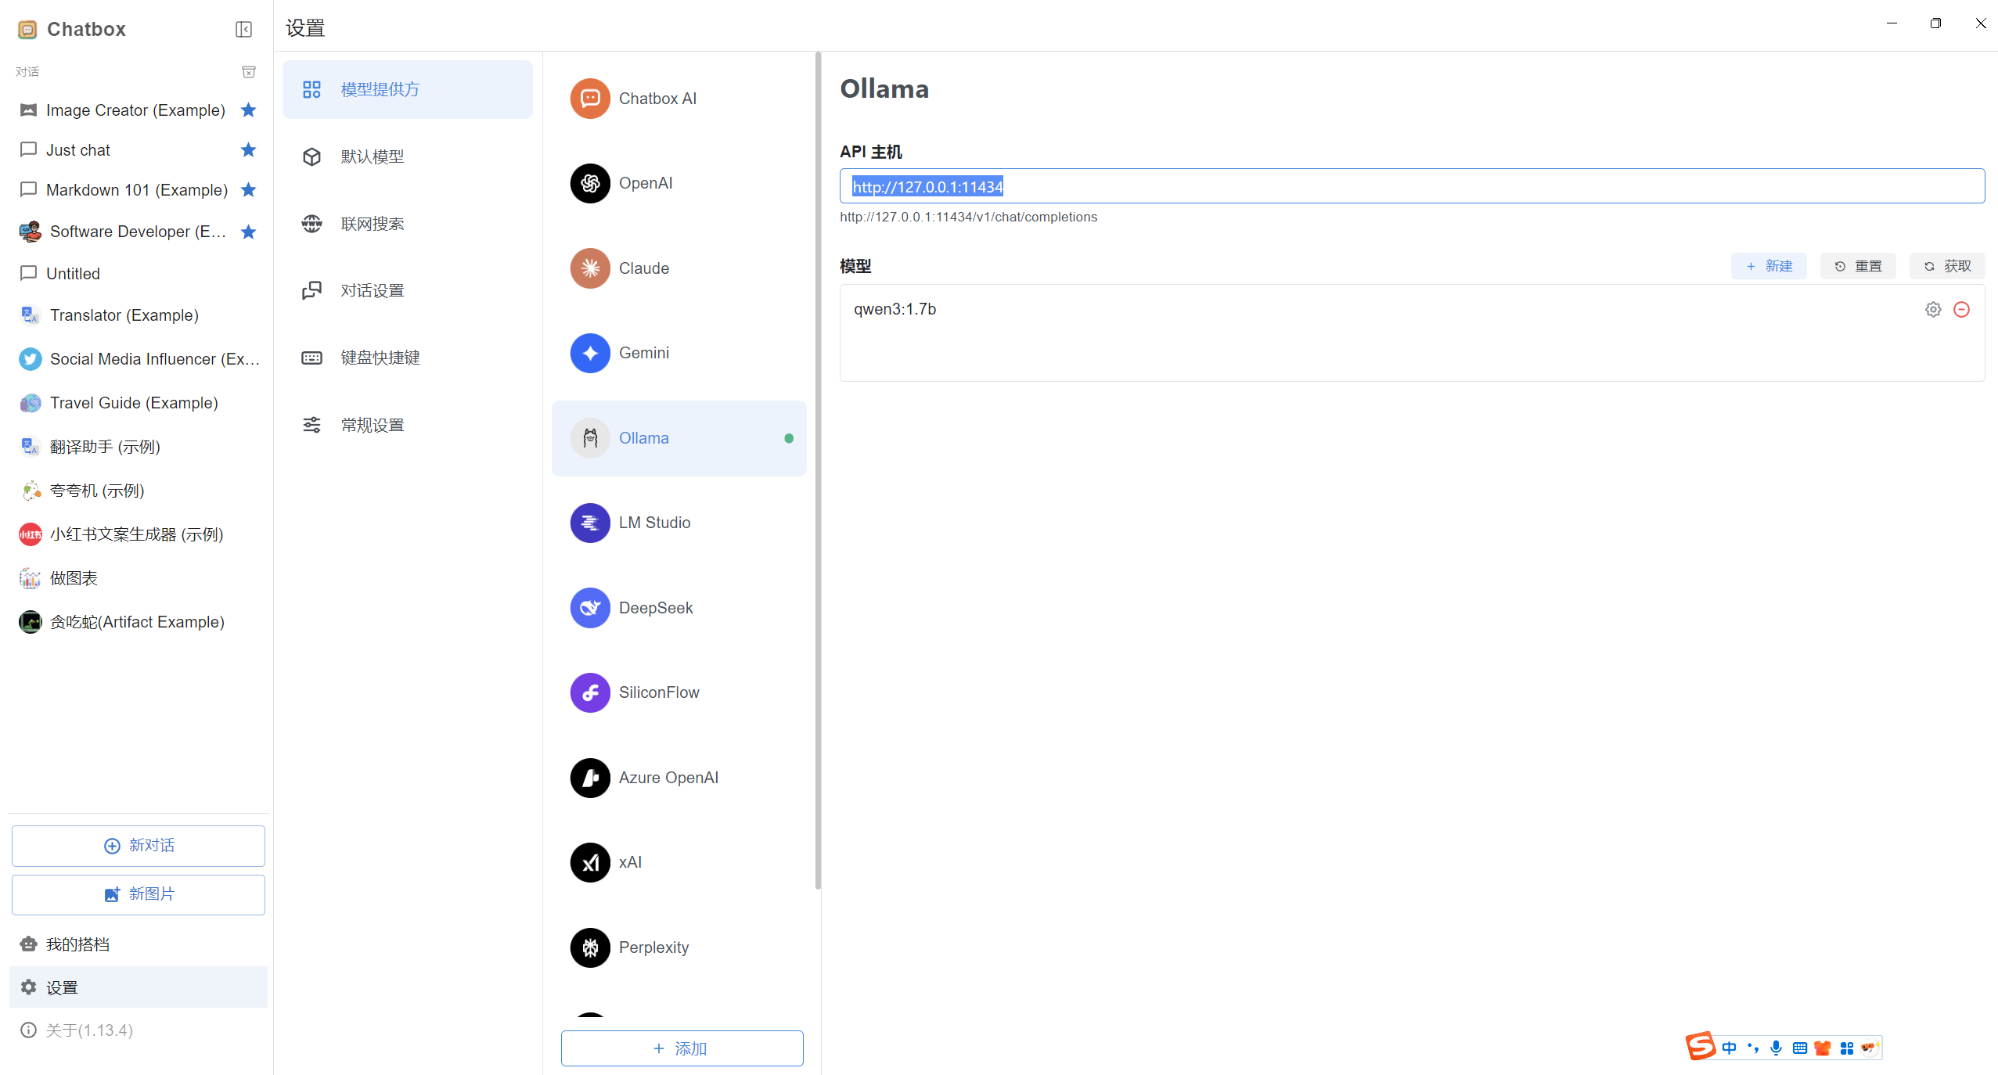Select the xAI provider icon
Viewport: 1998px width, 1075px height.
pos(590,862)
